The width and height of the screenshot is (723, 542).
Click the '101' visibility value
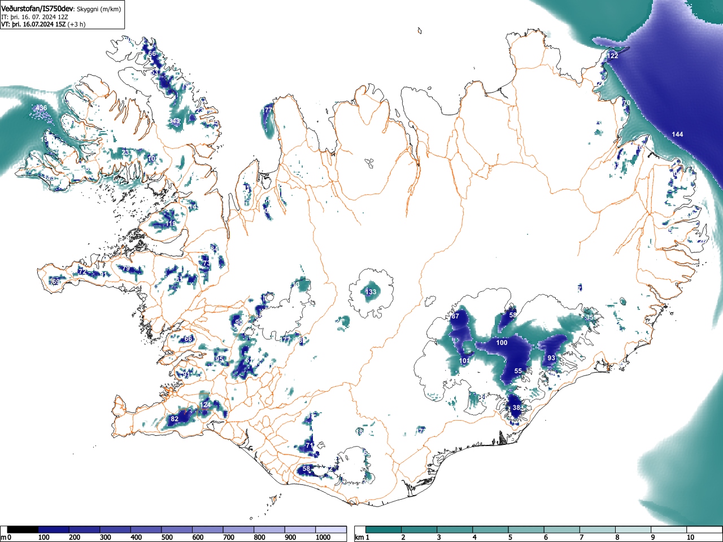465,361
